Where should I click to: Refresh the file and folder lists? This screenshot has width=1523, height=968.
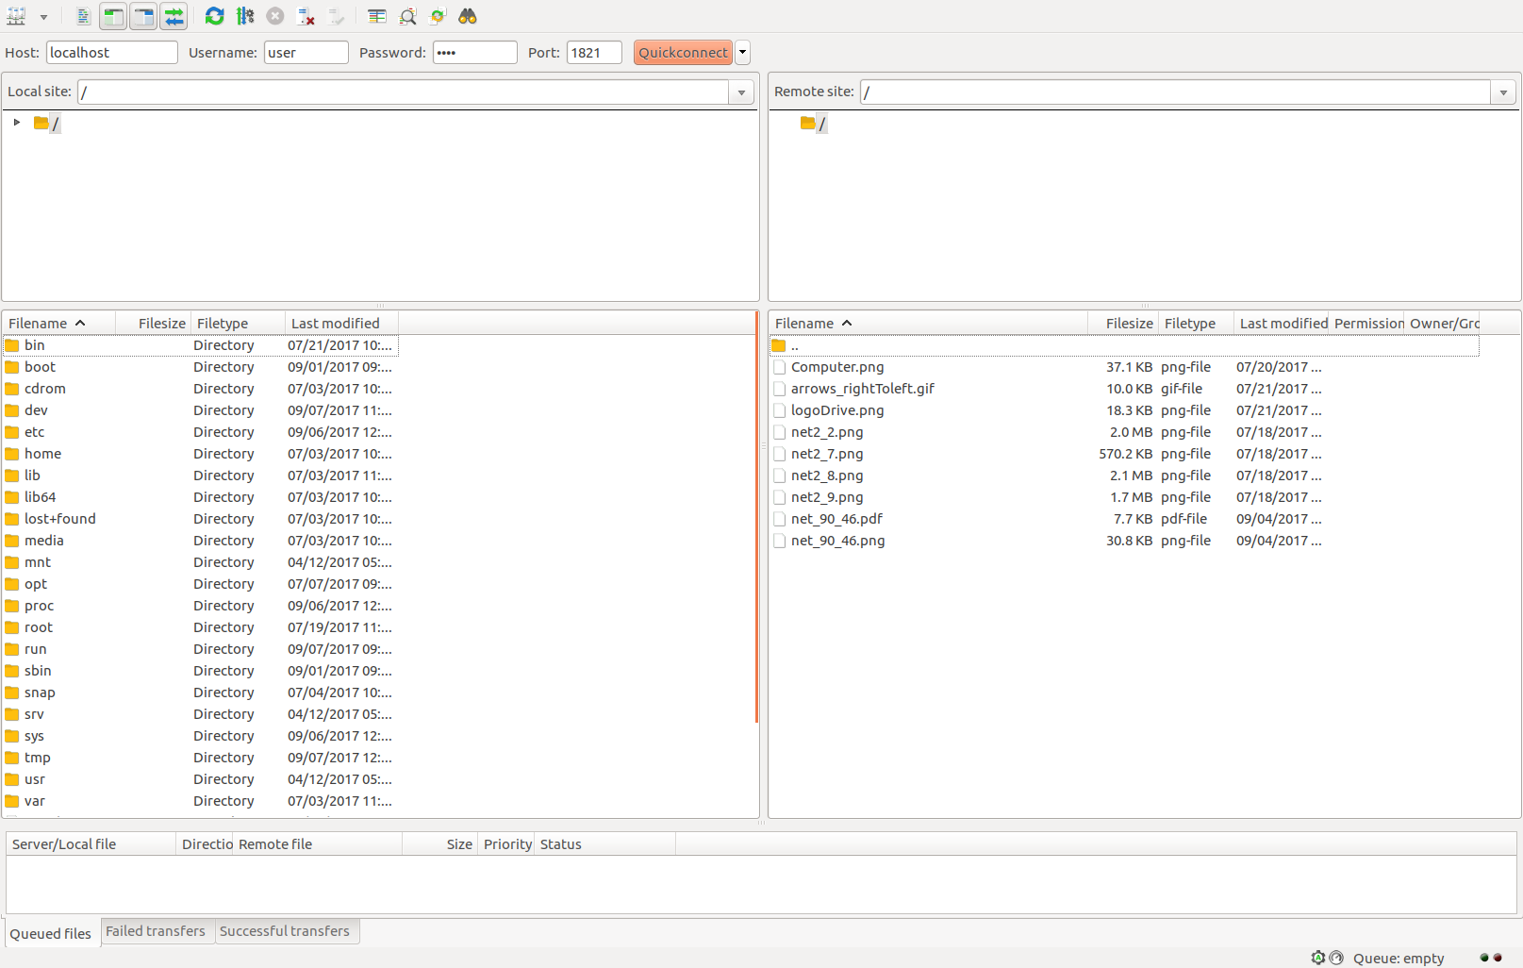[215, 16]
